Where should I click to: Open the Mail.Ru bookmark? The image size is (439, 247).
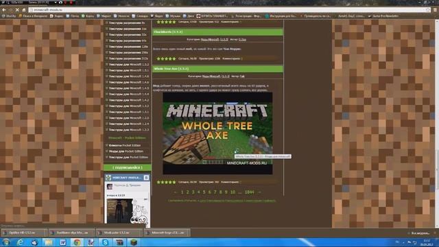click(9, 16)
